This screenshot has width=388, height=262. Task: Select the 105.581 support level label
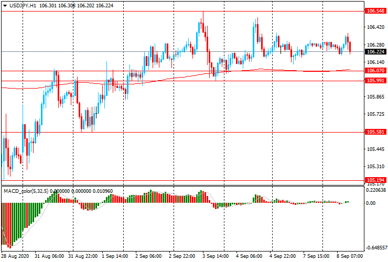coord(375,132)
